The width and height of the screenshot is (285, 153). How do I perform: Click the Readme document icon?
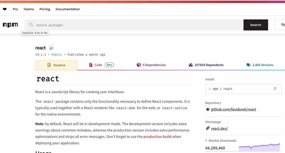pos(49,65)
